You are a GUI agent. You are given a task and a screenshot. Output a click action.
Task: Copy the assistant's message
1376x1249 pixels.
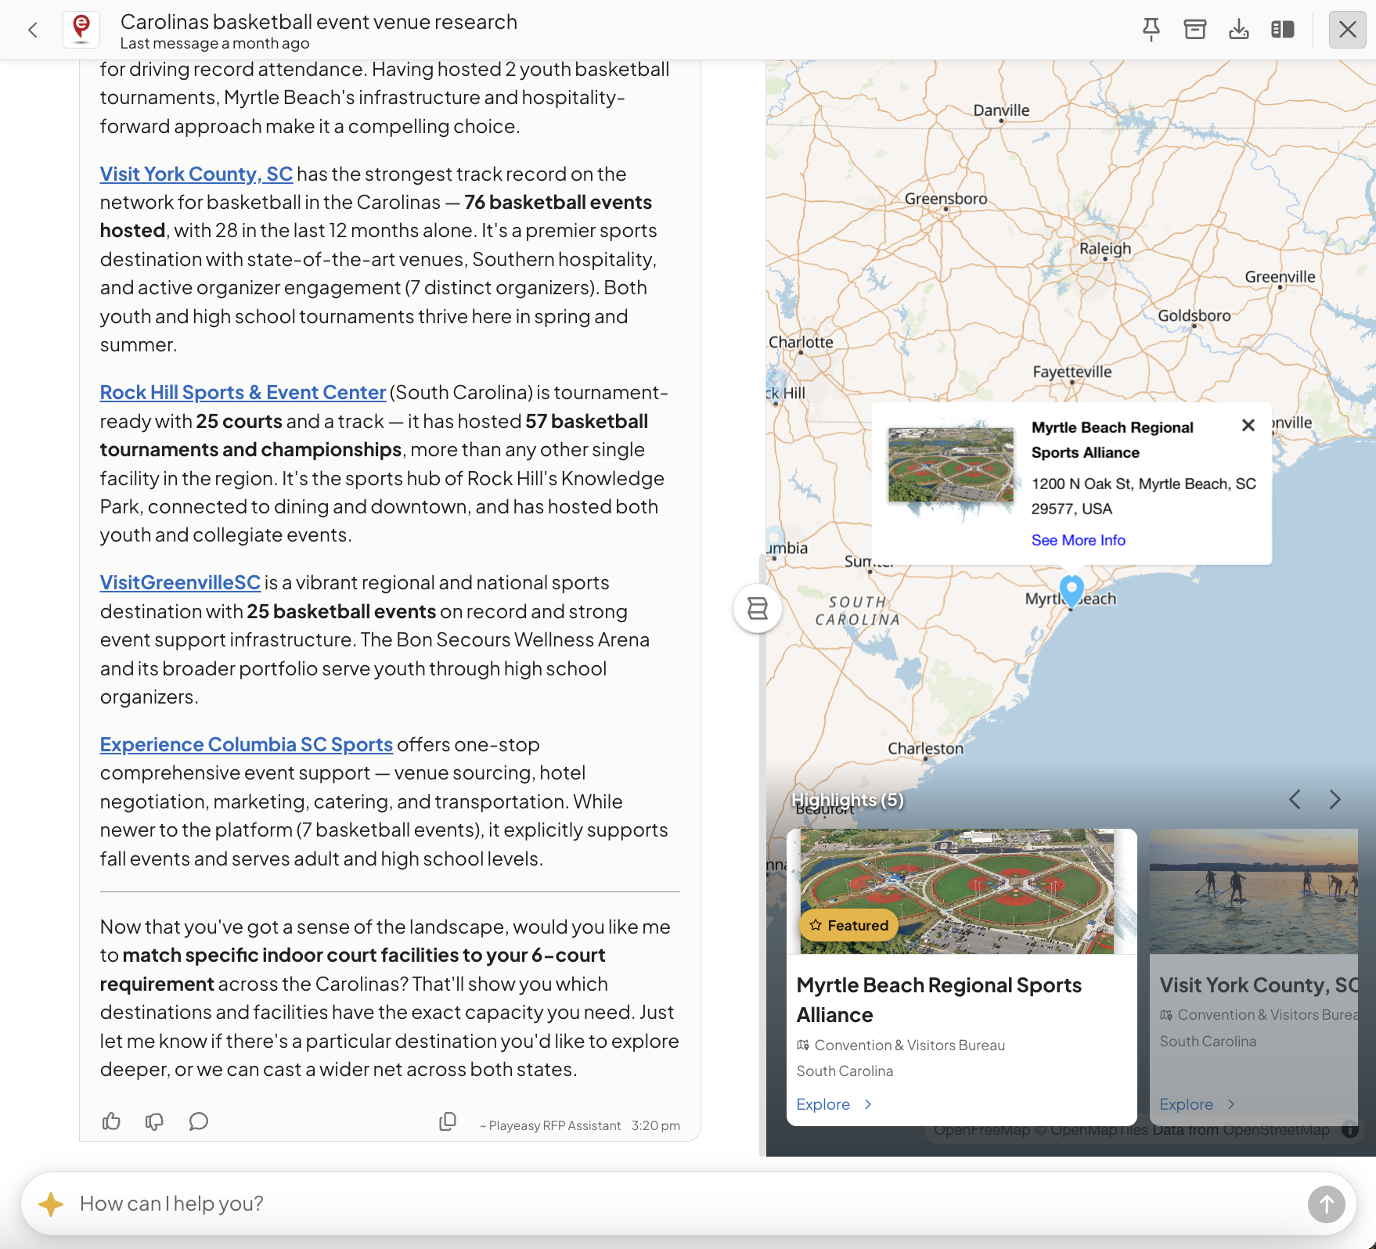448,1121
